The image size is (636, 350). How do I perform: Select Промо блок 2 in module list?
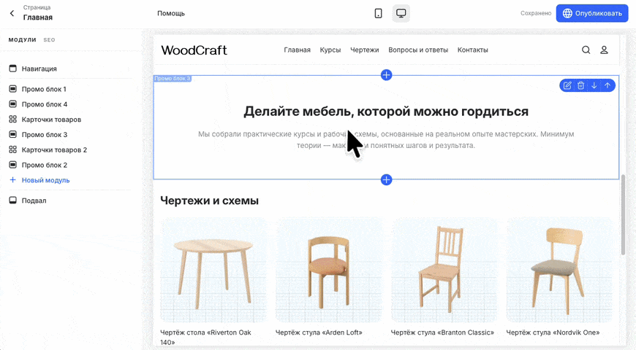(44, 165)
